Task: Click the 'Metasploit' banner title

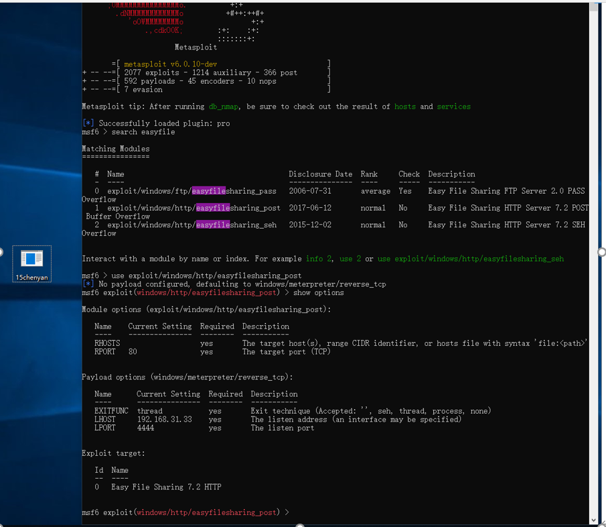Action: [196, 48]
